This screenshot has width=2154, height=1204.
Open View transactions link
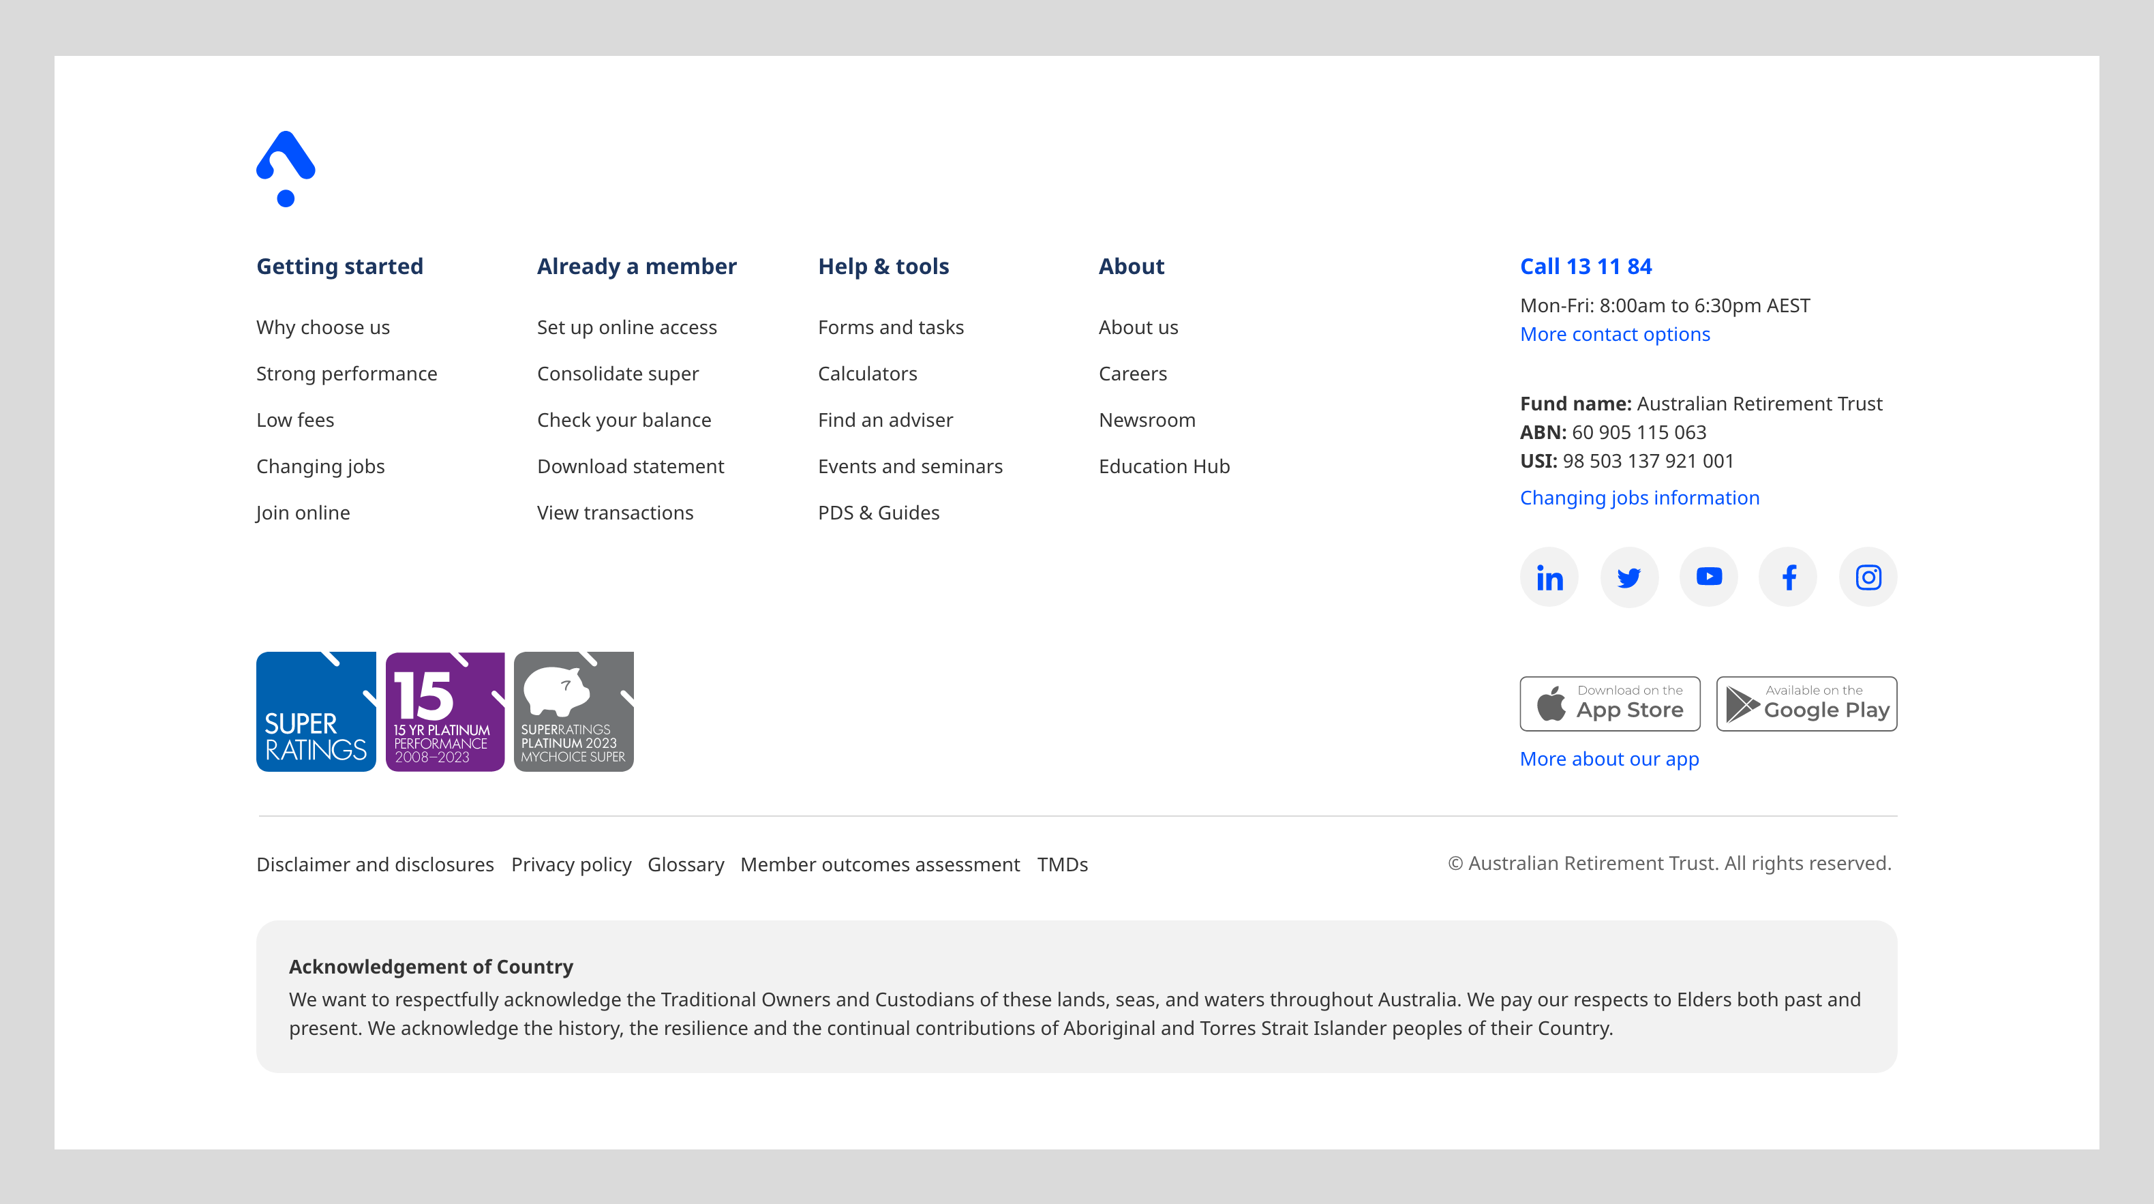click(615, 513)
